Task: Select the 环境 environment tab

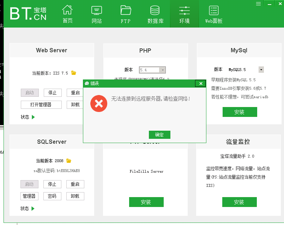Action: (x=185, y=14)
